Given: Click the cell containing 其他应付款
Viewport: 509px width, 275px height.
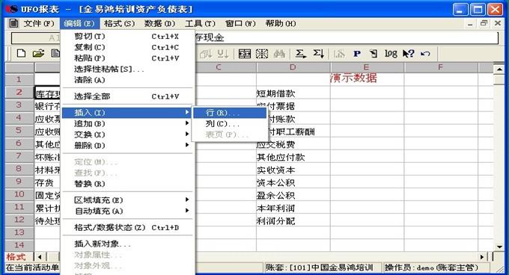Looking at the screenshot, I should [x=293, y=158].
